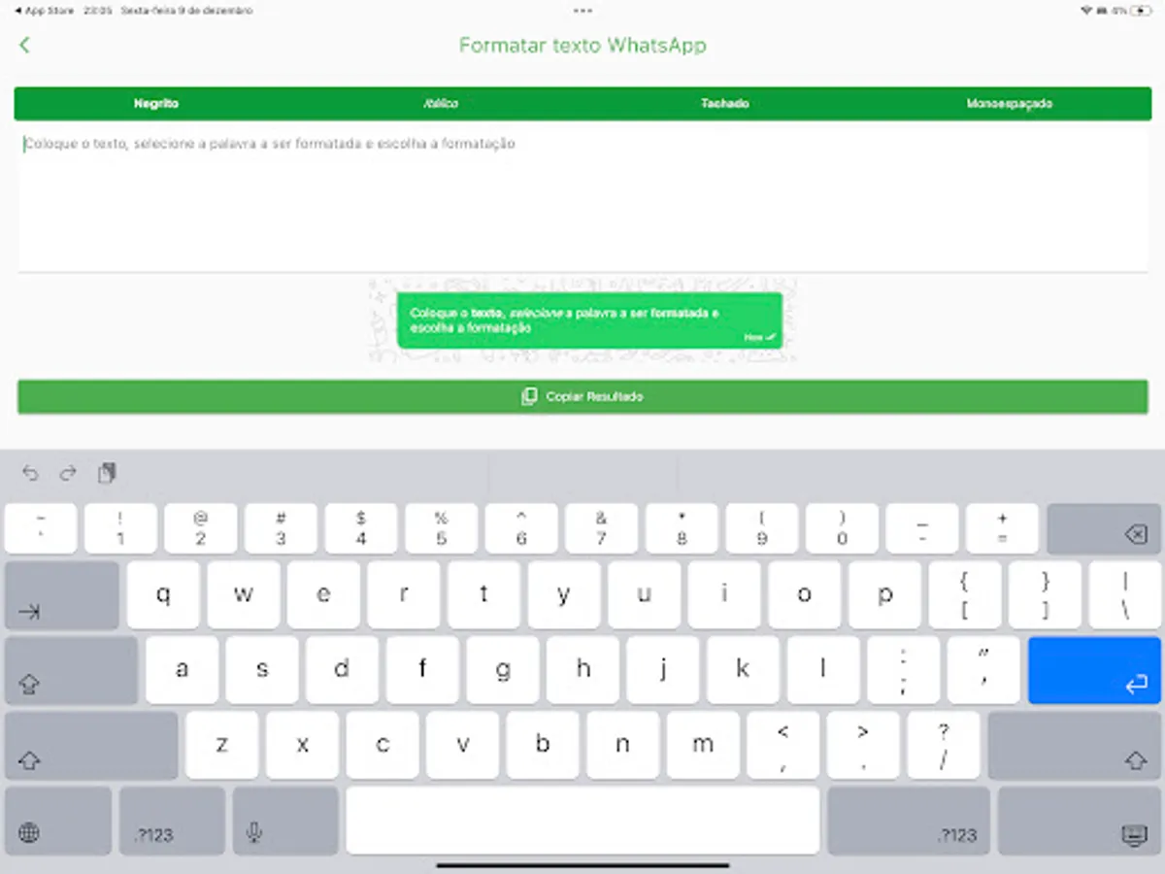
Task: Tap the Wi-Fi status icon
Action: point(1086,11)
